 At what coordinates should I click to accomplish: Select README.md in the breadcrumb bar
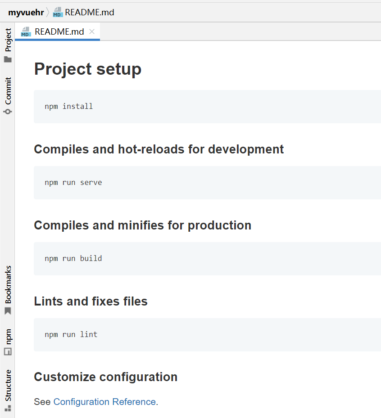coord(89,12)
